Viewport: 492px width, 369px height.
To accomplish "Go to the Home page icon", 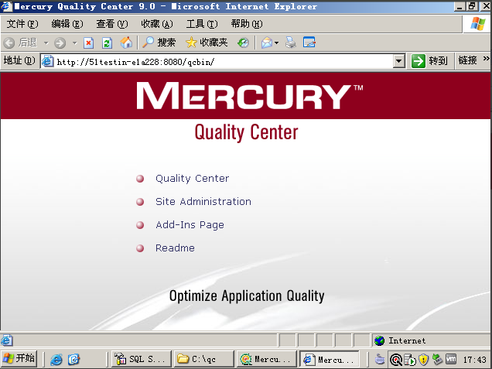I will point(126,43).
